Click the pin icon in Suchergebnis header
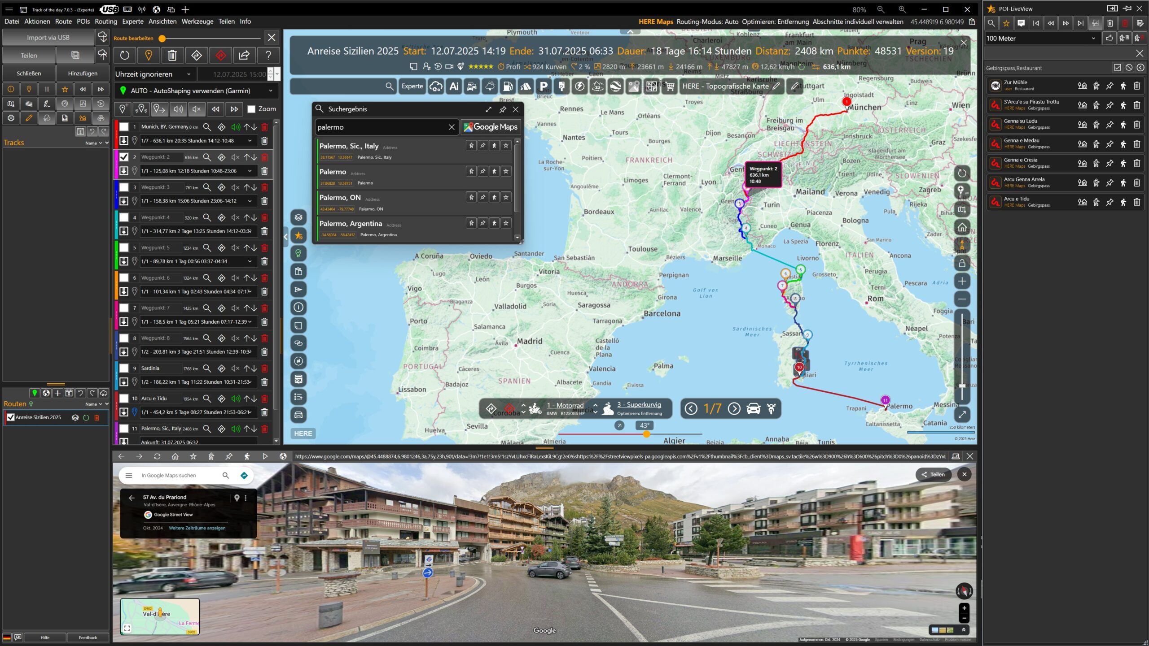This screenshot has height=646, width=1149. [x=502, y=109]
